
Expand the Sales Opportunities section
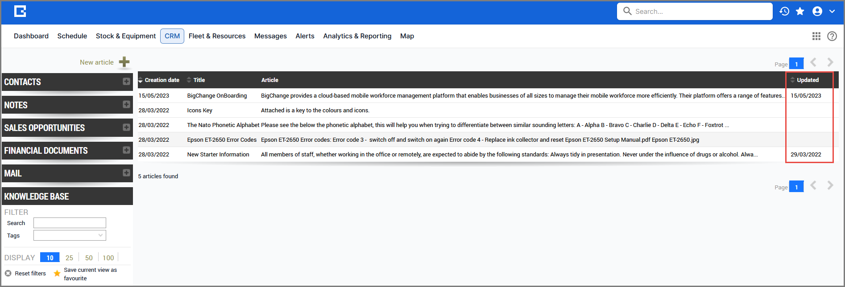tap(126, 127)
